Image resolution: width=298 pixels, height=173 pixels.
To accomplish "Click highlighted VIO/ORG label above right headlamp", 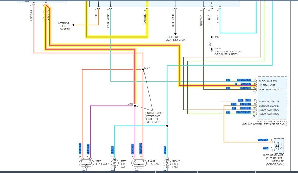I will [133, 149].
